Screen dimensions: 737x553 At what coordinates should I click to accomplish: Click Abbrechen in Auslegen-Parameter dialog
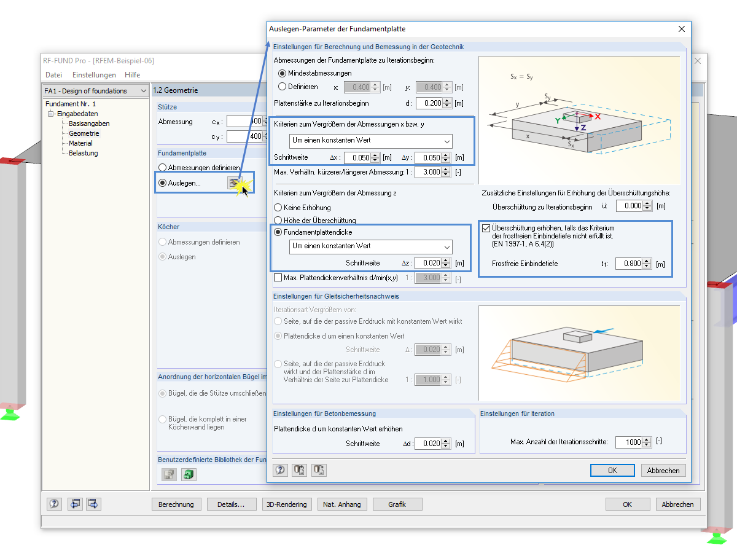click(663, 470)
